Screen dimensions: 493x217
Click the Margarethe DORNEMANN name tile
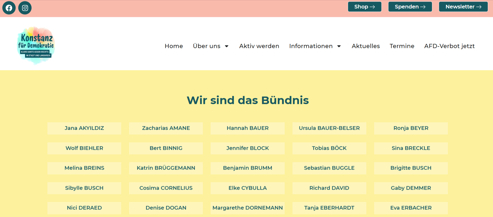[247, 208]
